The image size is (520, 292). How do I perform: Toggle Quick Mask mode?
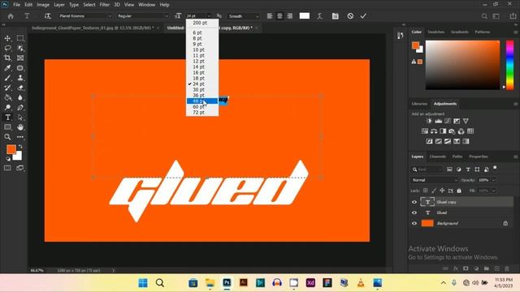tap(7, 168)
